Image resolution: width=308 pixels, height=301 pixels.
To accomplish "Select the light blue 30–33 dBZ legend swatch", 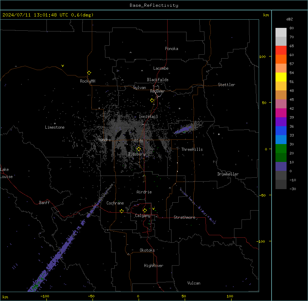I will coord(281,140).
